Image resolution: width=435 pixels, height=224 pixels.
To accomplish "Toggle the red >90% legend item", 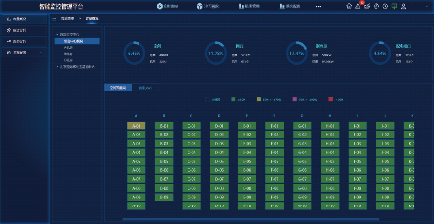I will [x=336, y=99].
